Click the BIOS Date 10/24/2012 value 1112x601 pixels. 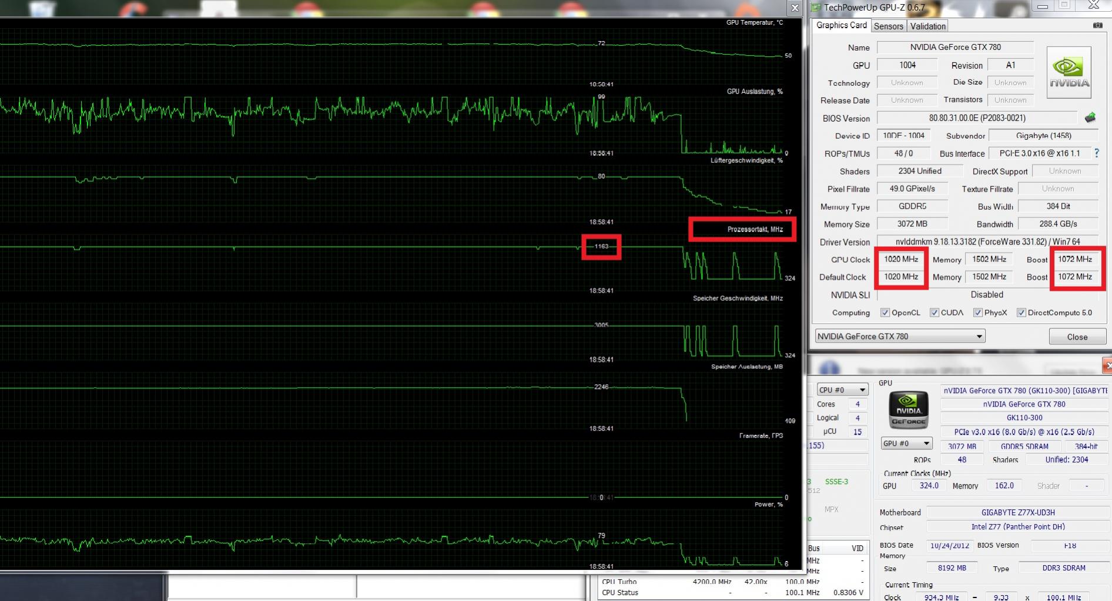coord(949,545)
